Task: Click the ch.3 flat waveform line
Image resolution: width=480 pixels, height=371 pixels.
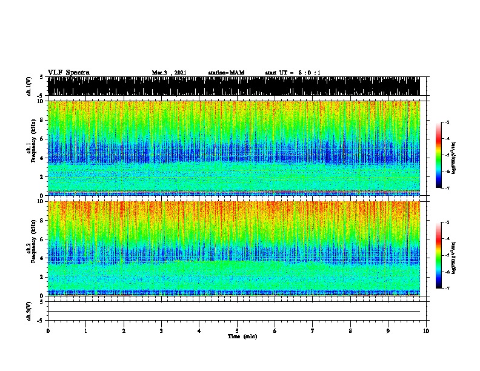Action: click(234, 312)
